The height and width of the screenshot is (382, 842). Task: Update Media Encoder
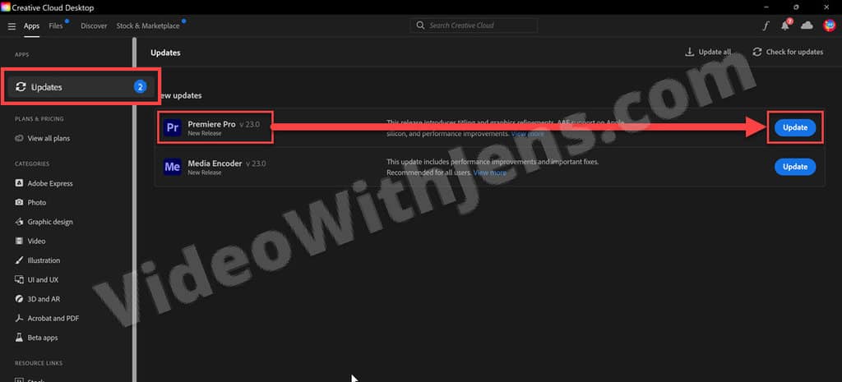[x=795, y=167]
